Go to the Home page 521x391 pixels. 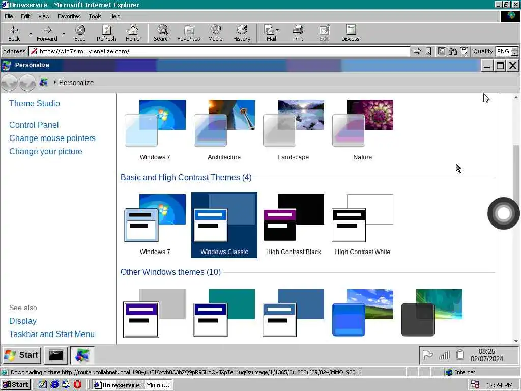(x=133, y=33)
